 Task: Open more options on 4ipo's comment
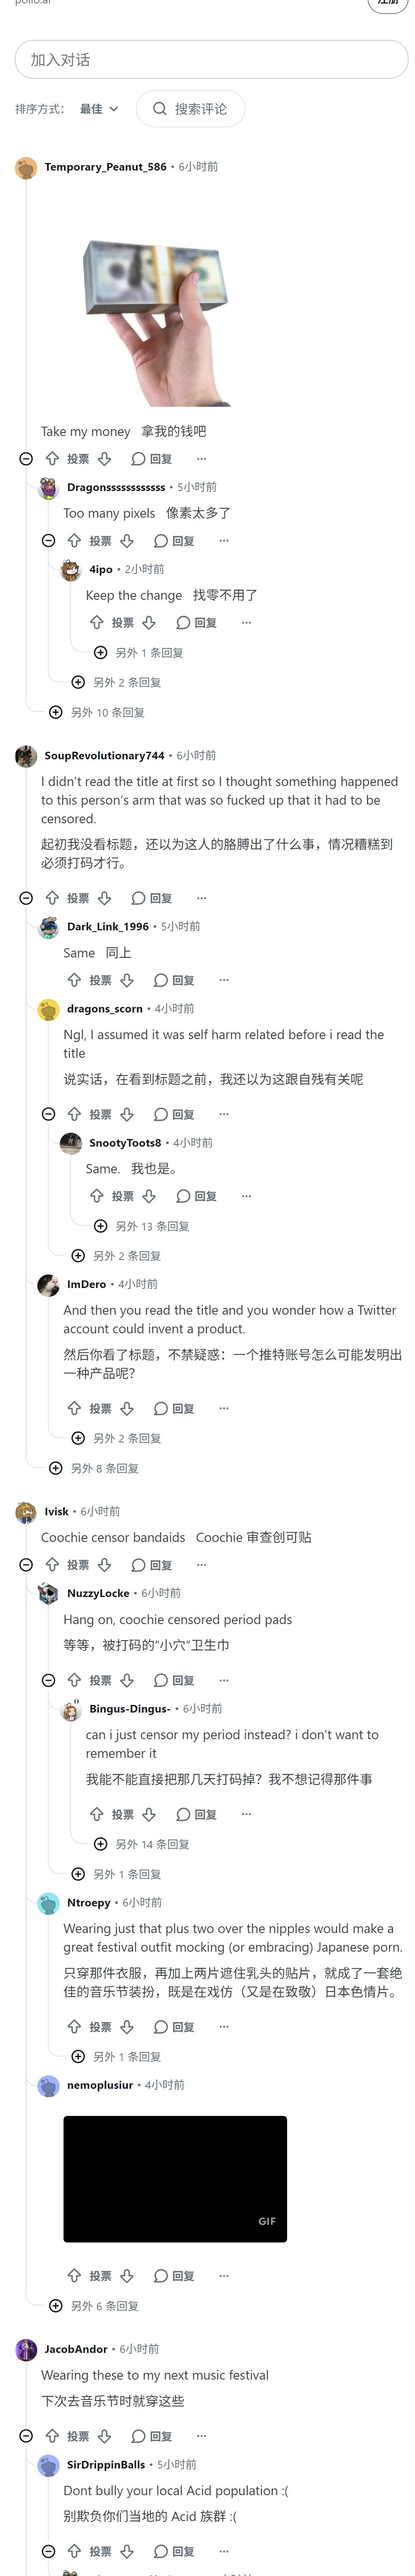(246, 622)
